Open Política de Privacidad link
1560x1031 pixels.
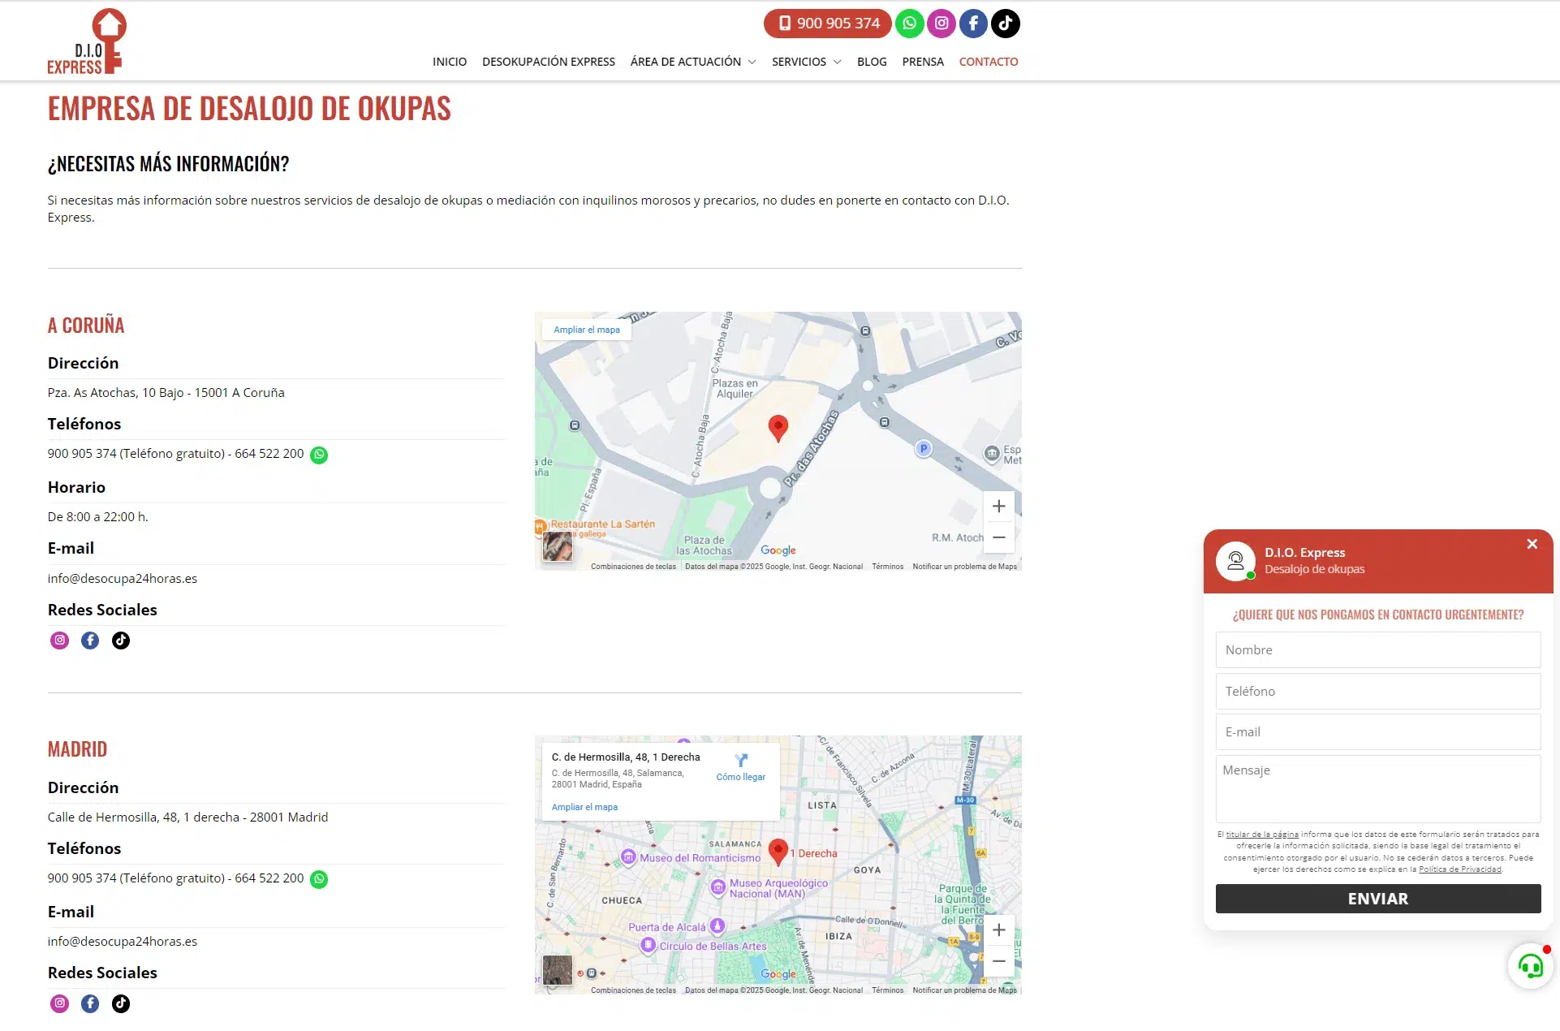click(1460, 869)
